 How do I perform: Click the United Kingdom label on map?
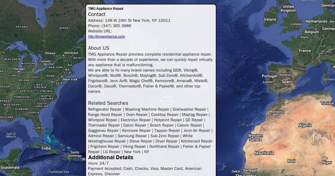[288, 8]
